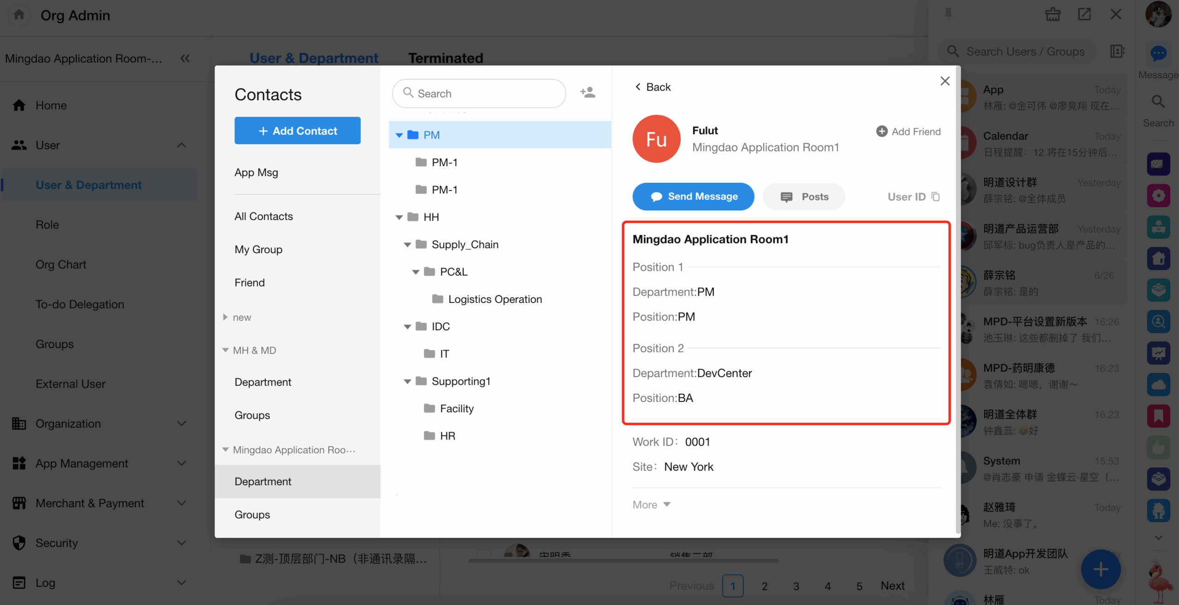The image size is (1179, 605).
Task: Open App Msg in Contacts panel
Action: tap(256, 172)
